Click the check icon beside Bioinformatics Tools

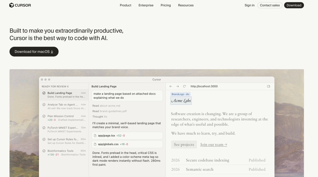tap(44, 151)
